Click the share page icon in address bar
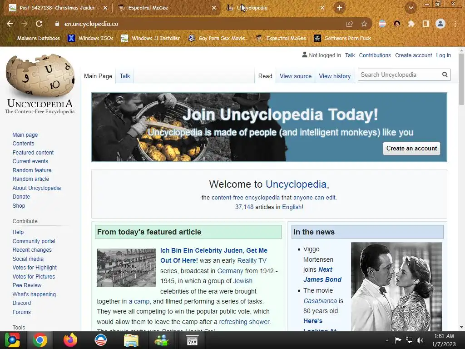Viewport: 465px width, 349px height. 350,24
